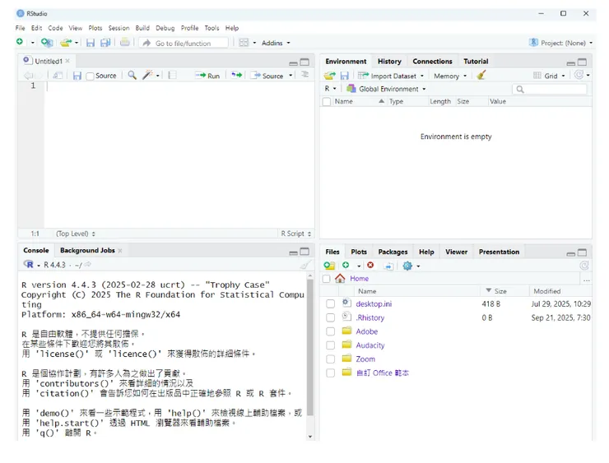Run the current line button
Screen dimensions: 609x463
[x=207, y=76]
